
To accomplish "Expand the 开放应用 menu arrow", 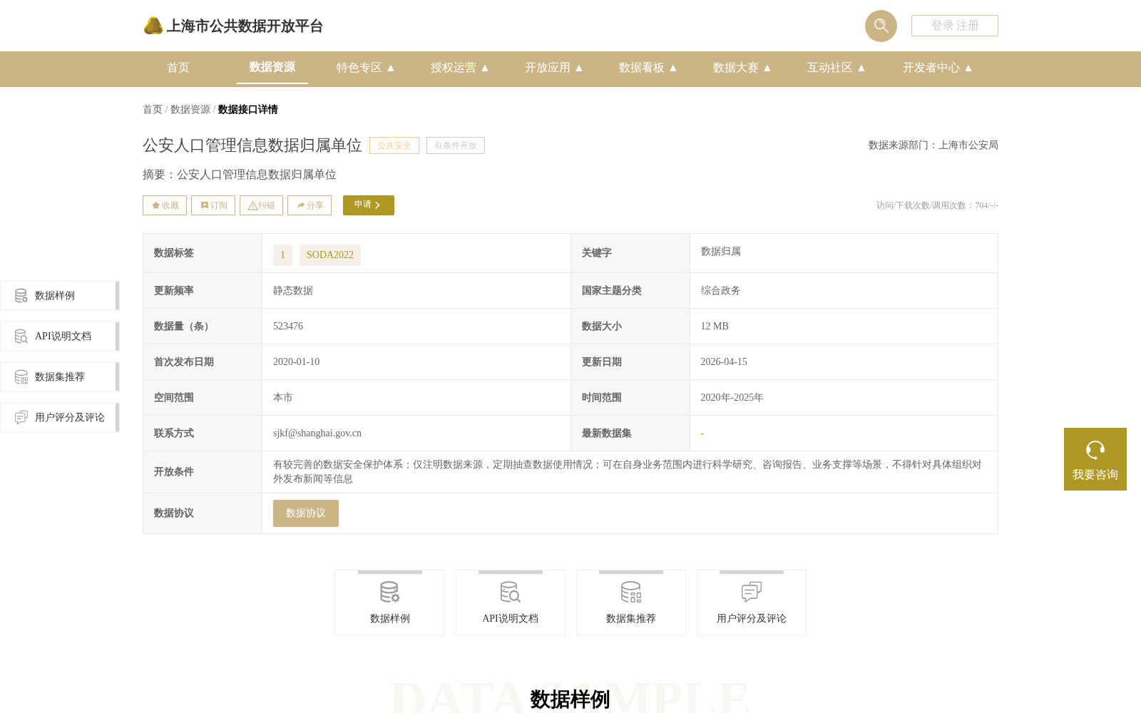I will pyautogui.click(x=579, y=68).
